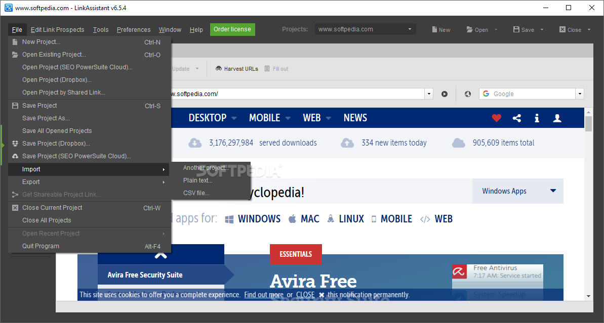Click the info icon in Softpedia header
604x323 pixels.
[537, 118]
